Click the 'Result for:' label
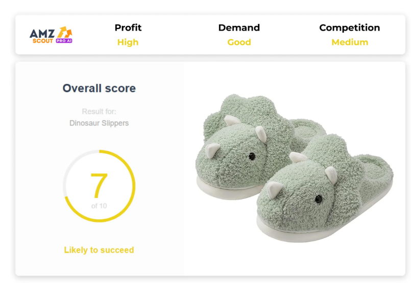The image size is (411, 283). 99,111
